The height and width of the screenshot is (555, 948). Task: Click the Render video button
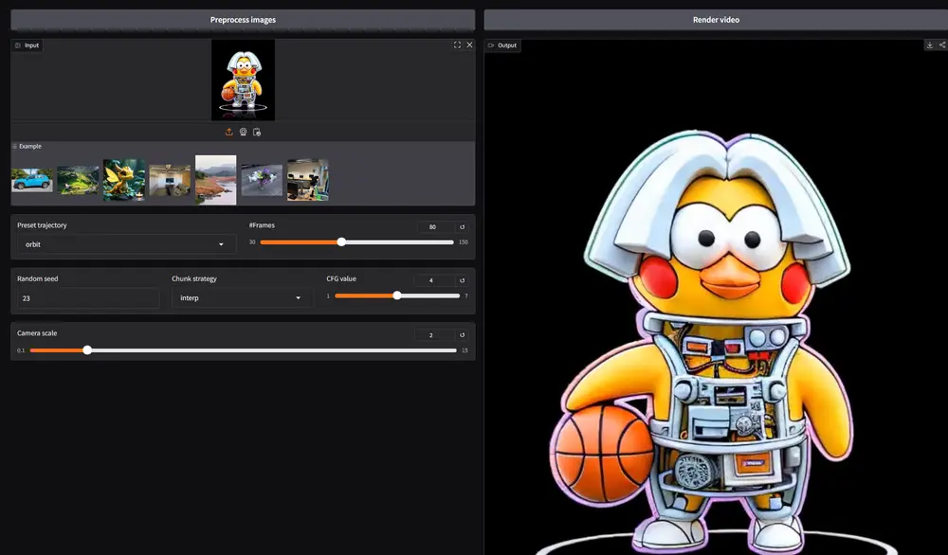click(x=716, y=20)
